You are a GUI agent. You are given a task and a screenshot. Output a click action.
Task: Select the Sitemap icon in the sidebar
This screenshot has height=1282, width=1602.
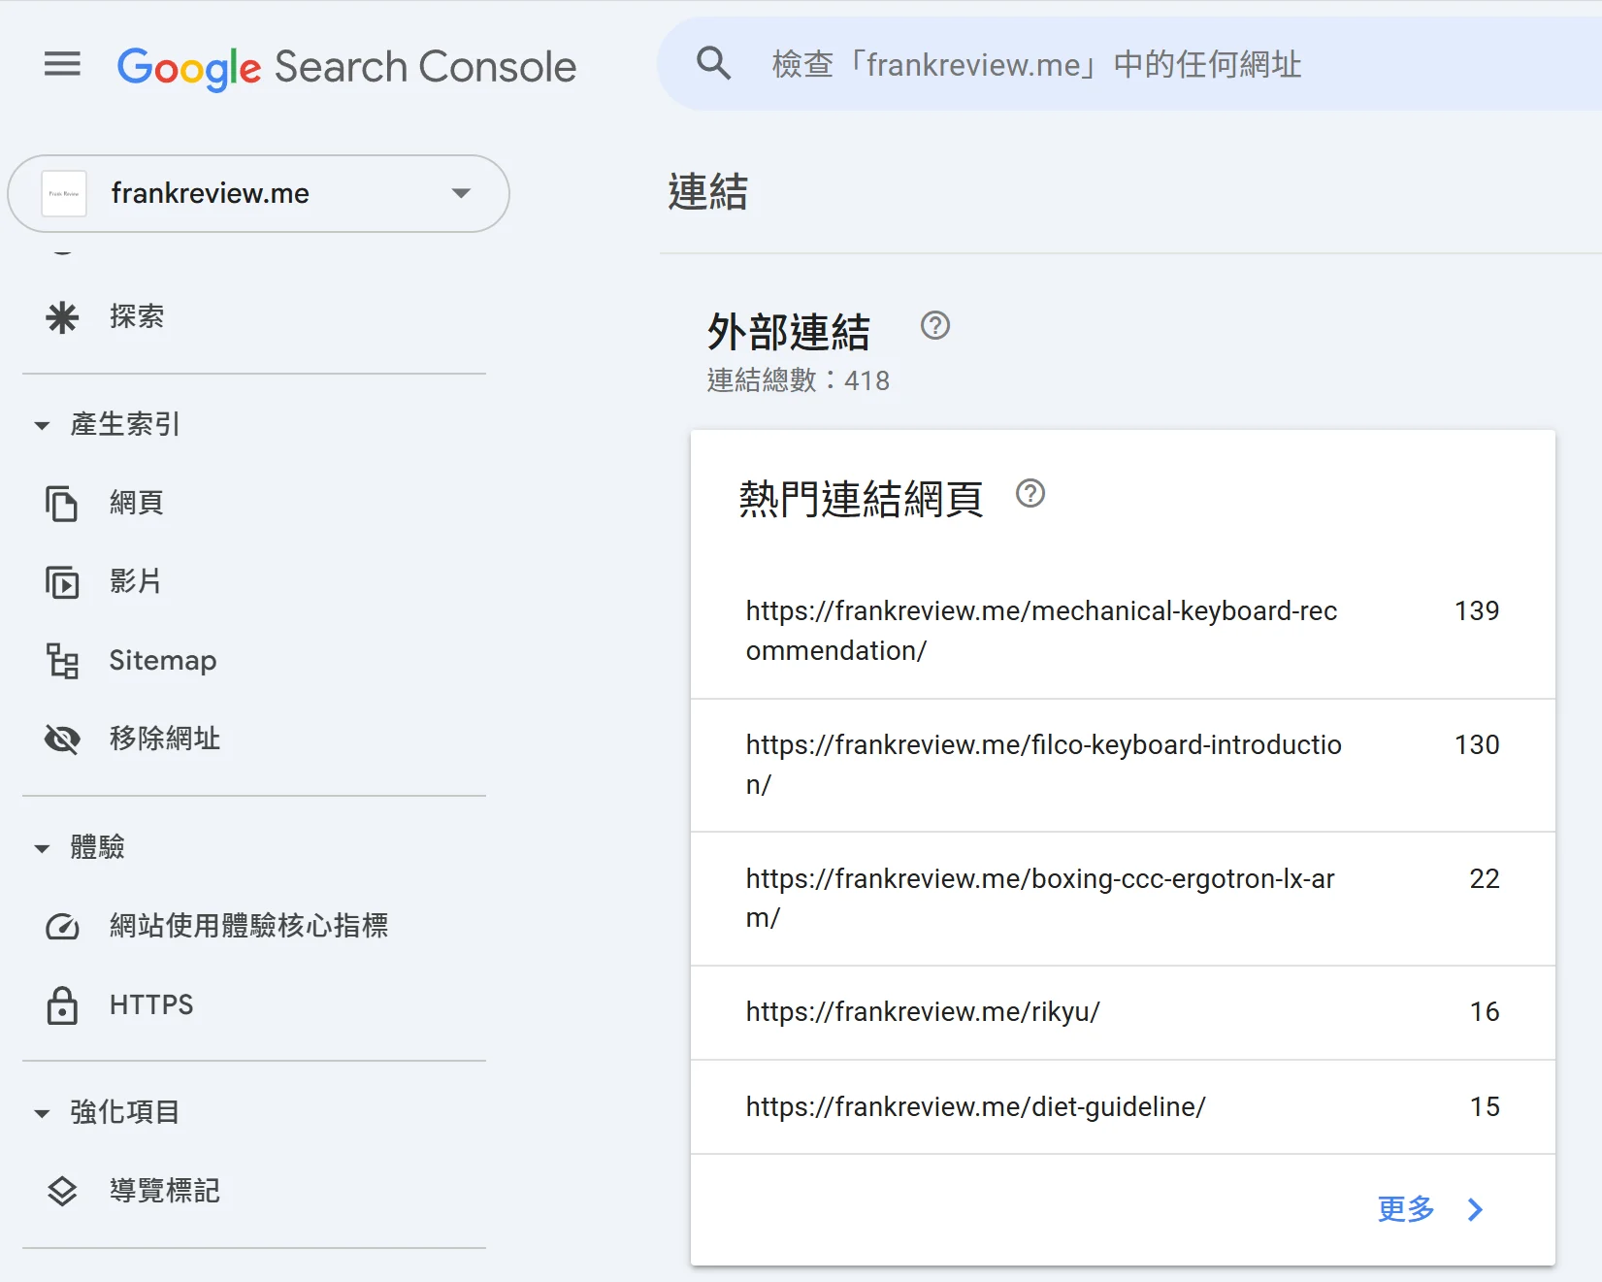(x=62, y=661)
